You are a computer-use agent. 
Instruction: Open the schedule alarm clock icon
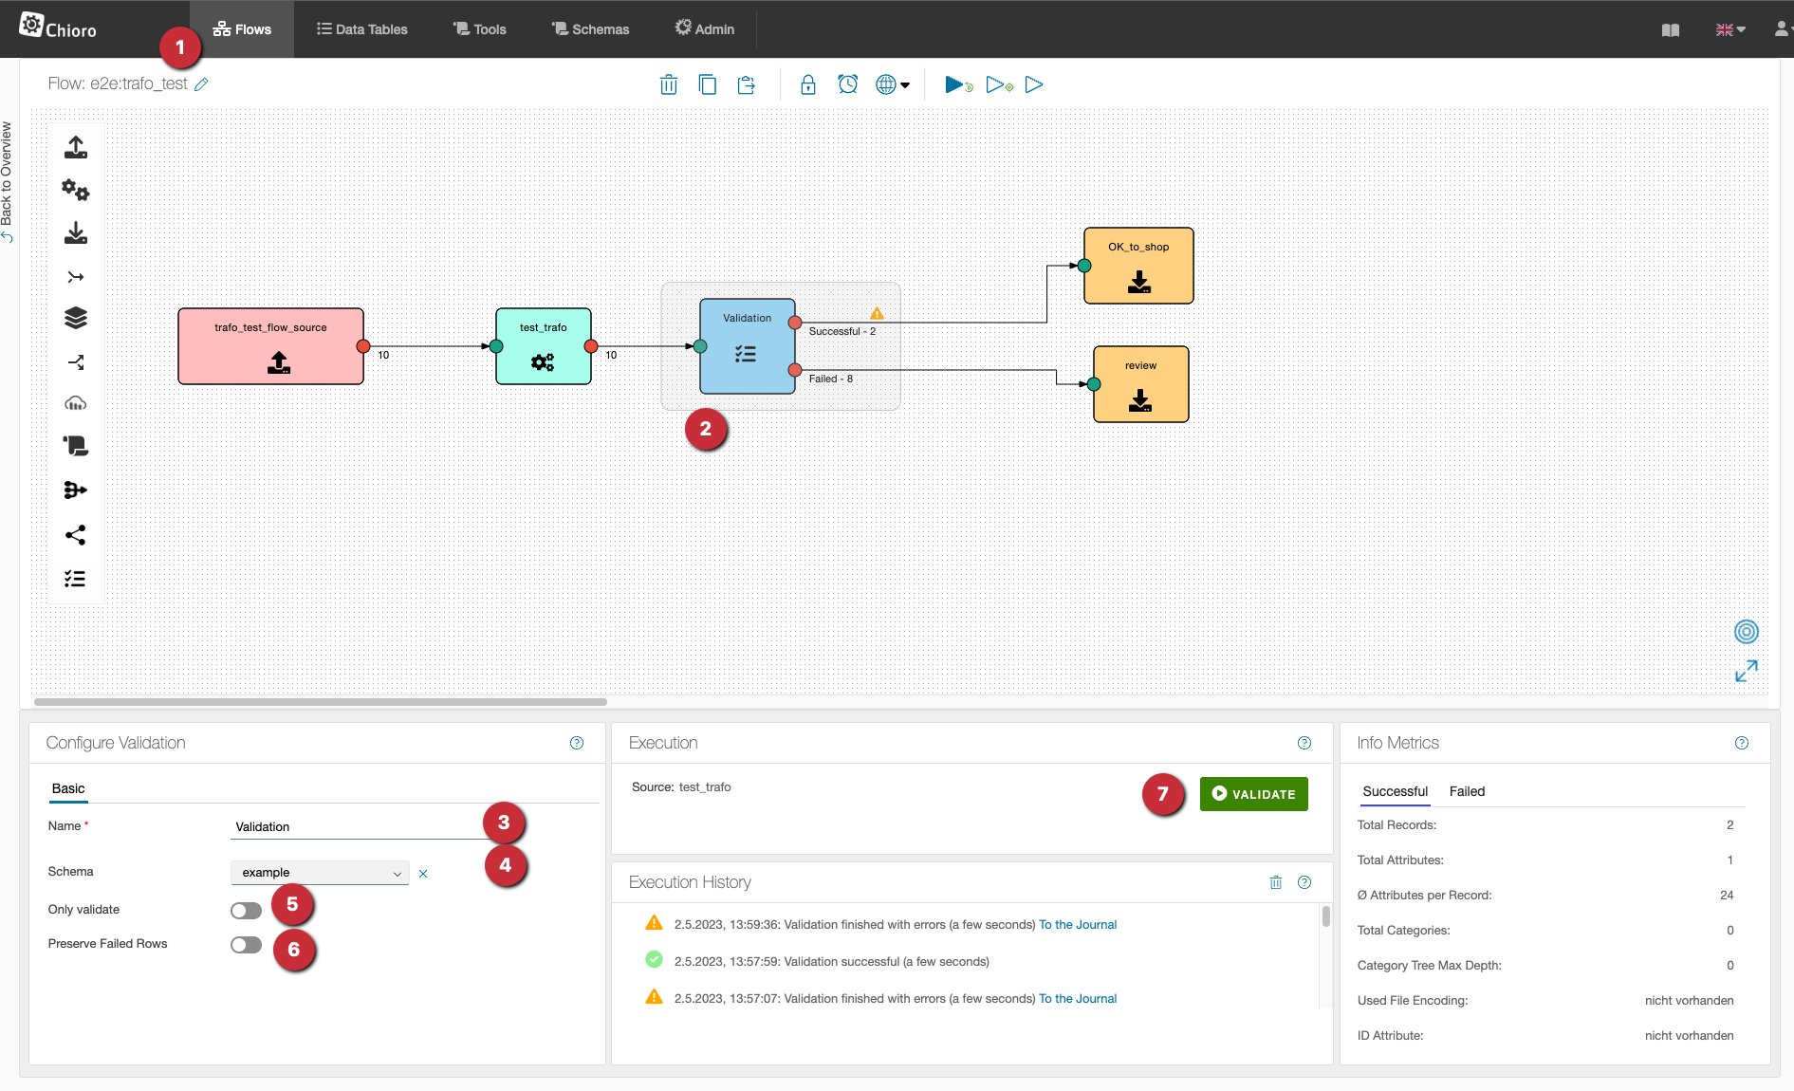(847, 84)
